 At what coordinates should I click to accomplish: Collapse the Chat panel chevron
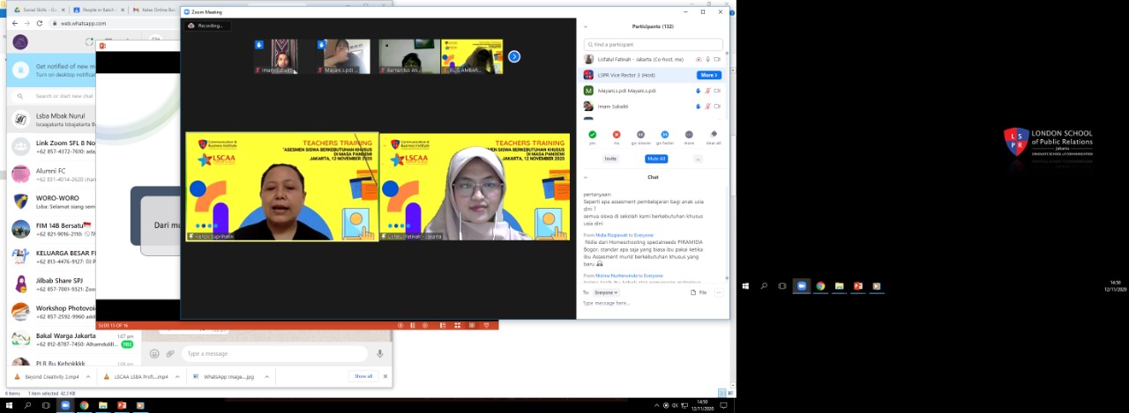click(586, 177)
